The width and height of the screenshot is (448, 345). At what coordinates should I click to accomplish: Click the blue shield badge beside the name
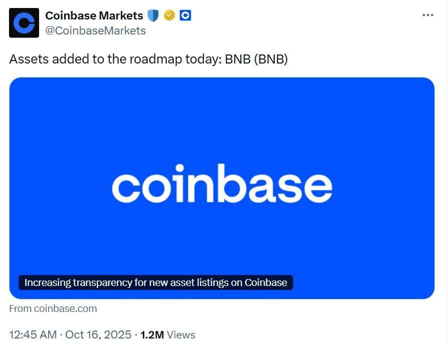pyautogui.click(x=153, y=16)
